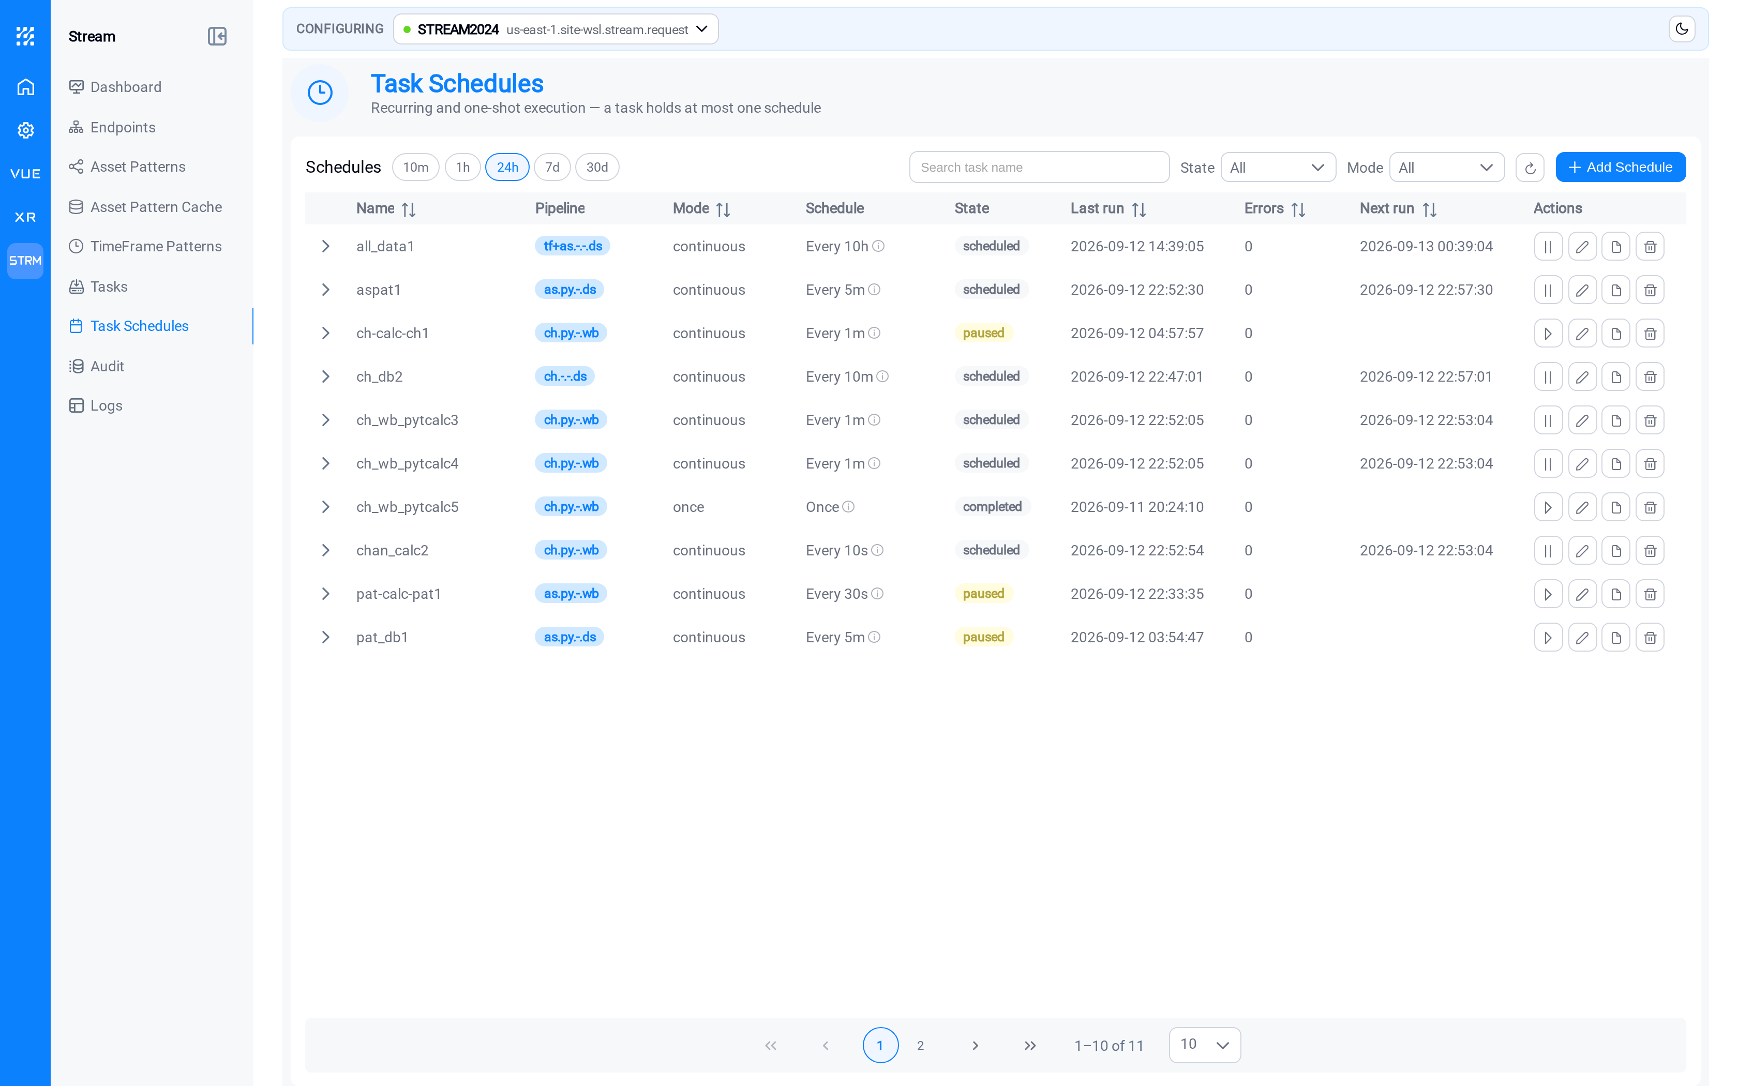Sort by Name column
The width and height of the screenshot is (1738, 1086).
(409, 209)
